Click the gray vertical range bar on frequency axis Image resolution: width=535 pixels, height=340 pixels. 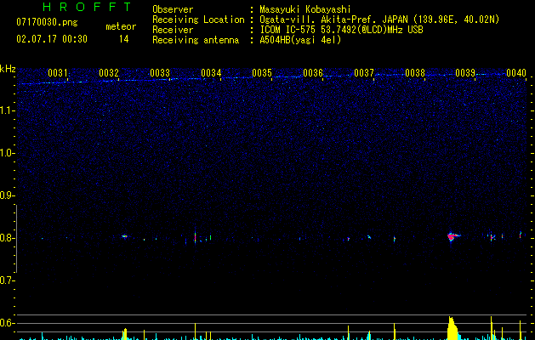16,238
